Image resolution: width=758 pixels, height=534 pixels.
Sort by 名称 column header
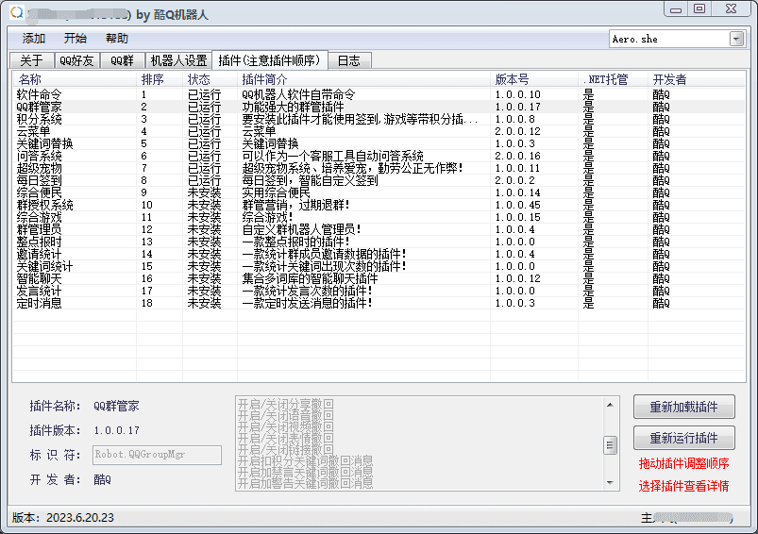[x=75, y=80]
